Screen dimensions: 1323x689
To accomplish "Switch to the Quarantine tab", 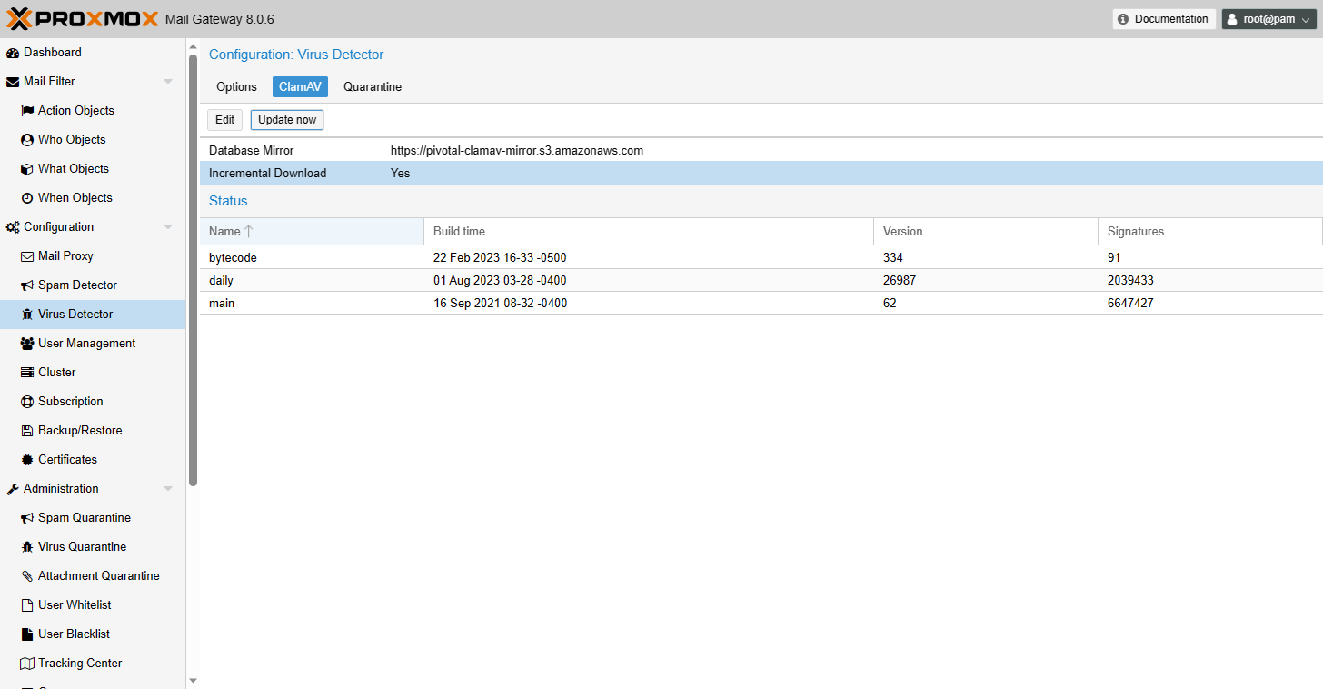I will [373, 87].
